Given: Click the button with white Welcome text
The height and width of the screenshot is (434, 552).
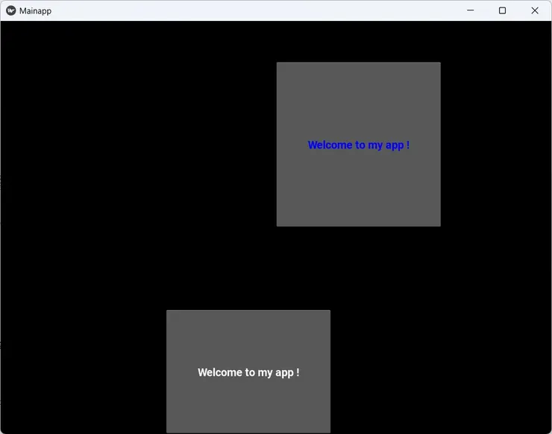Looking at the screenshot, I should (248, 371).
